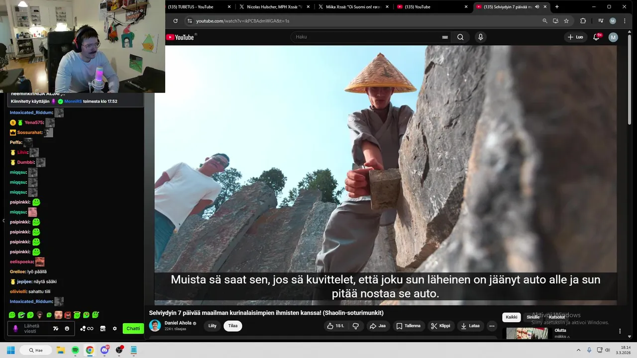The width and height of the screenshot is (637, 358).
Task: Open OBS Studio from the taskbar
Action: click(x=119, y=350)
